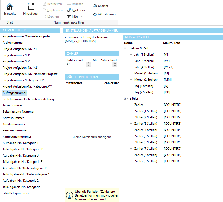Open the Funktionen dropdown menu

pyautogui.click(x=79, y=10)
